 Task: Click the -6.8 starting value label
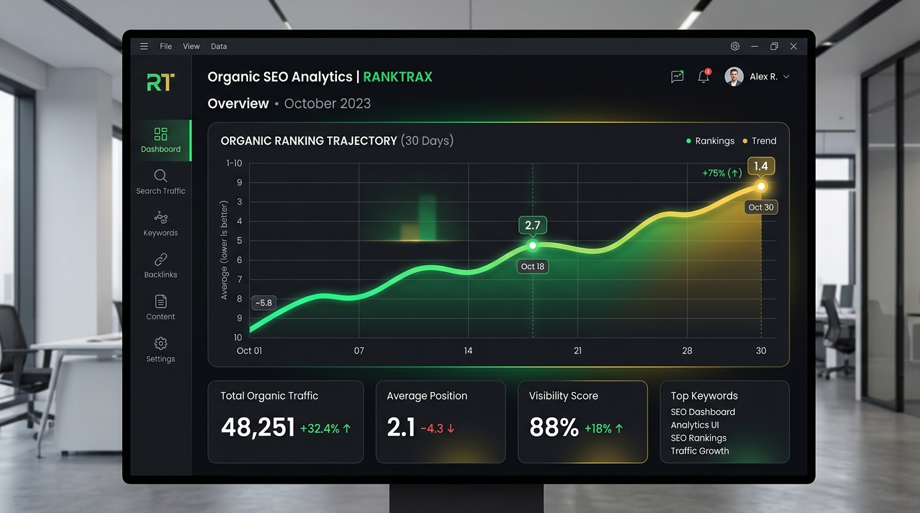pyautogui.click(x=264, y=303)
